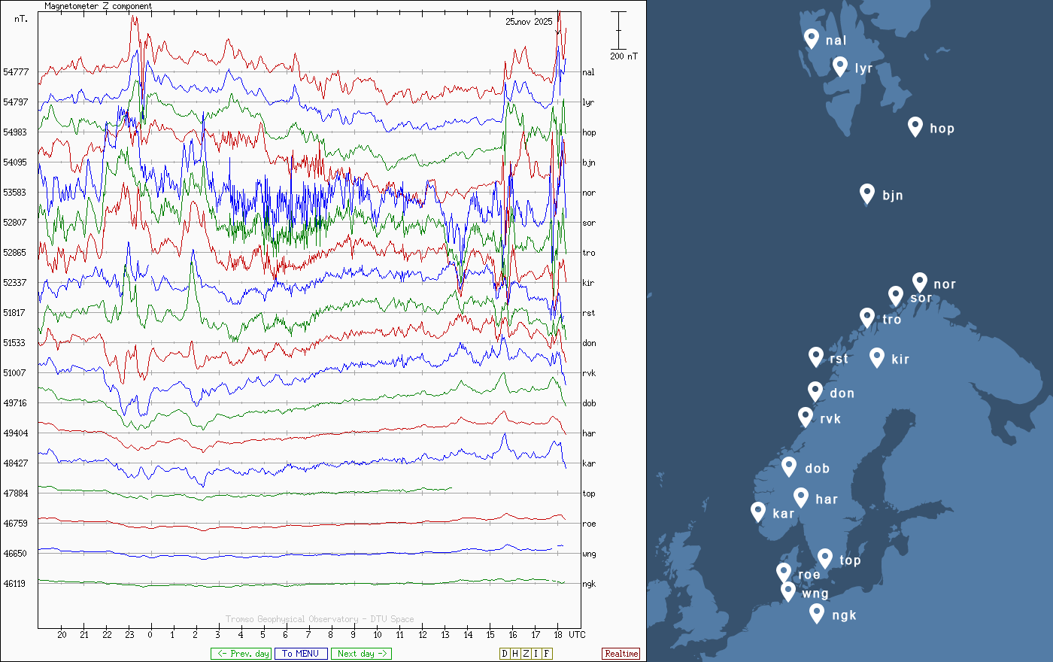The width and height of the screenshot is (1053, 662).
Task: Open the ngk station map marker
Action: pos(817,614)
